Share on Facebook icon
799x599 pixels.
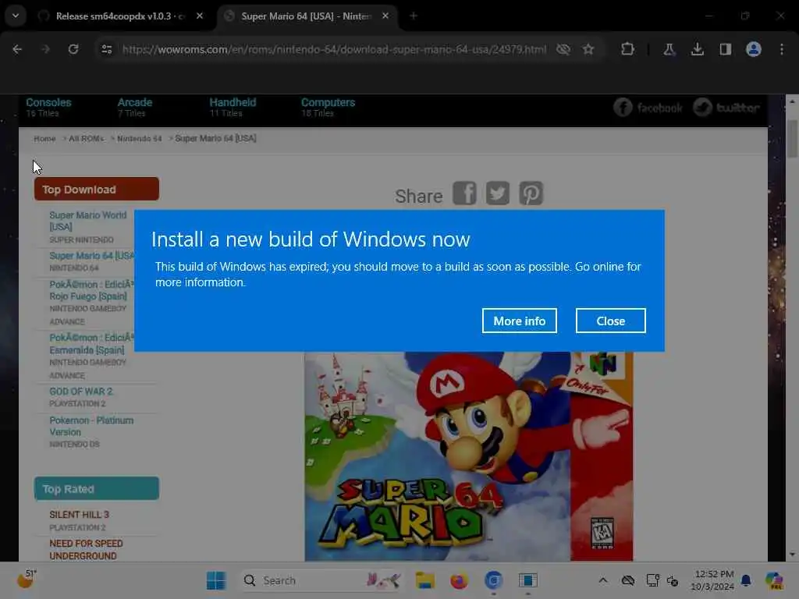464,193
